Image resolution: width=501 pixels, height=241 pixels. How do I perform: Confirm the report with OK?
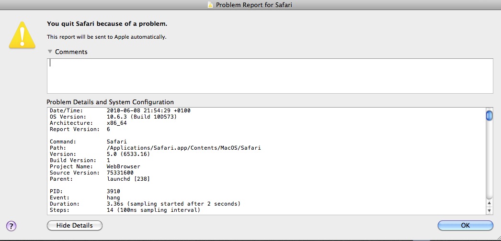click(x=465, y=225)
